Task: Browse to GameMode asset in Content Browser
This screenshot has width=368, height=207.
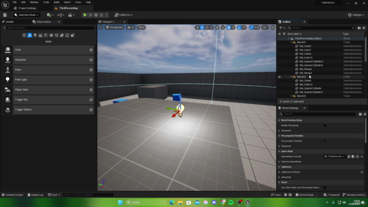Action: coord(353,156)
